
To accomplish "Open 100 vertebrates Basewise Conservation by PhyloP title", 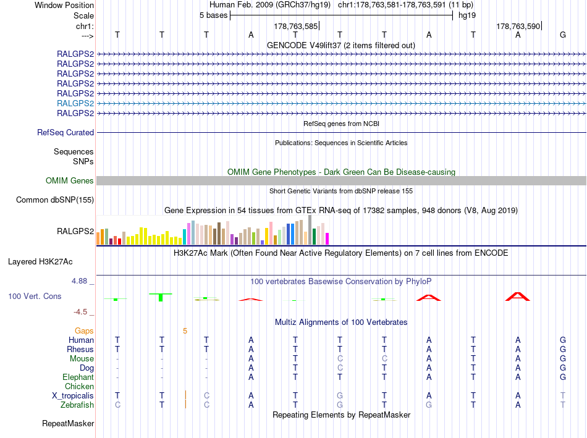I will [341, 282].
